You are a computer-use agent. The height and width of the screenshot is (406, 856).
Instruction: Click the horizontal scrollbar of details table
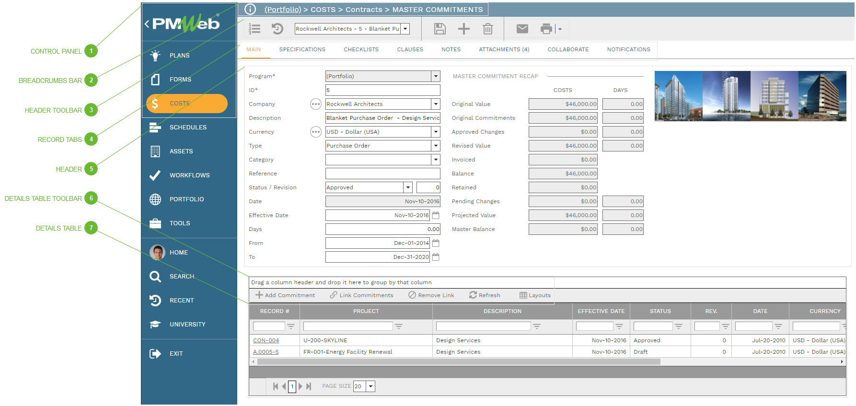(458, 362)
